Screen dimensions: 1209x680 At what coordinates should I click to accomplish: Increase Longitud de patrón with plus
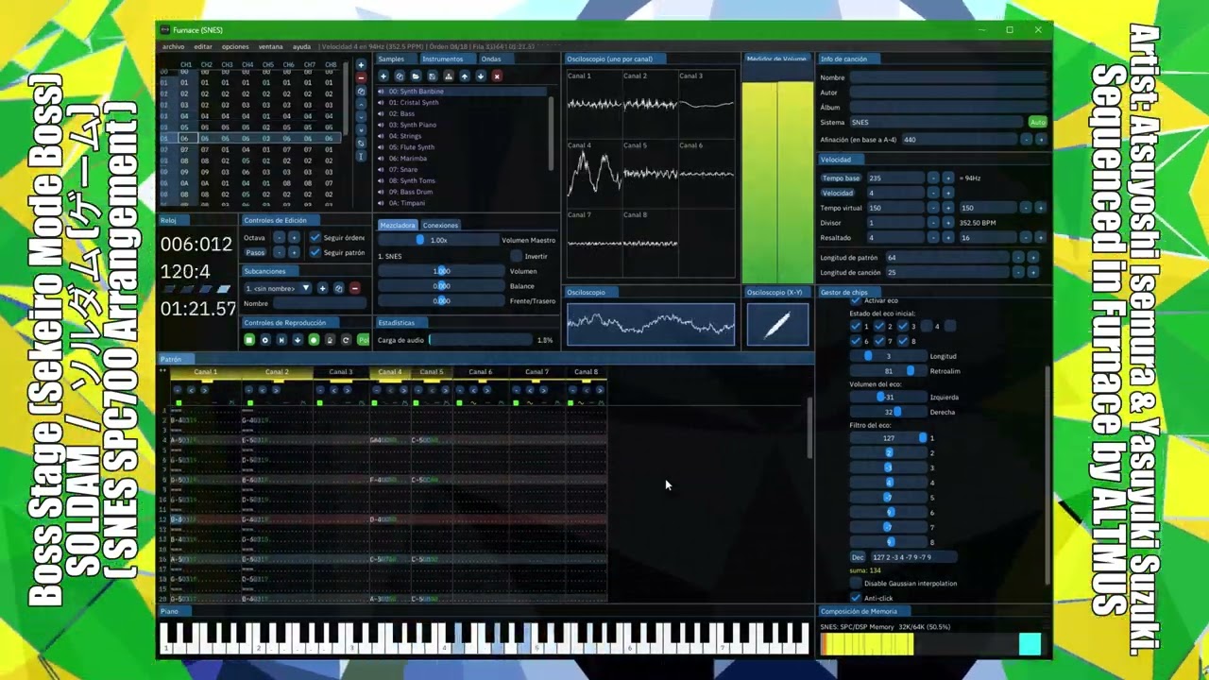pyautogui.click(x=1033, y=257)
